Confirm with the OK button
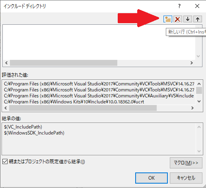206x188 pixels. [x=152, y=178]
